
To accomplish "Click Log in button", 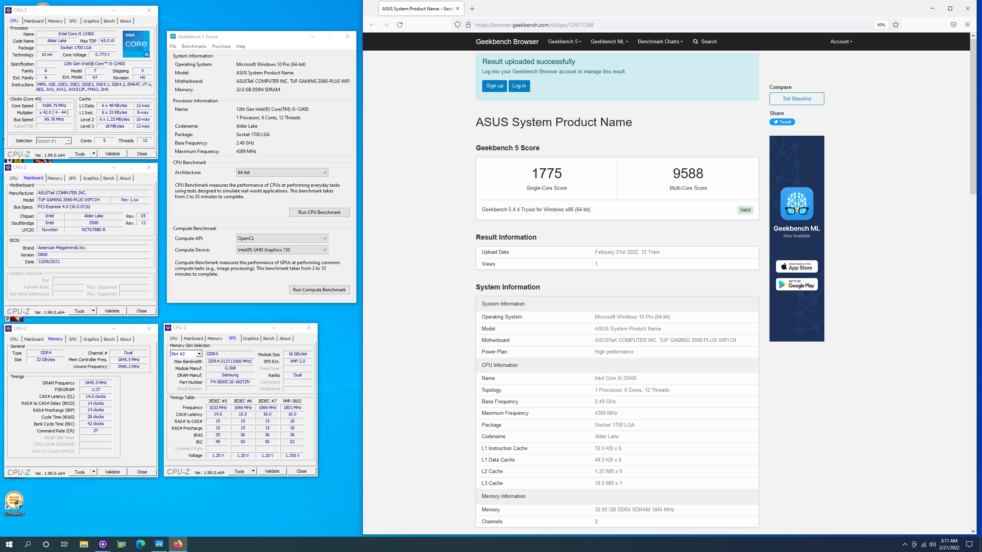I will 519,86.
